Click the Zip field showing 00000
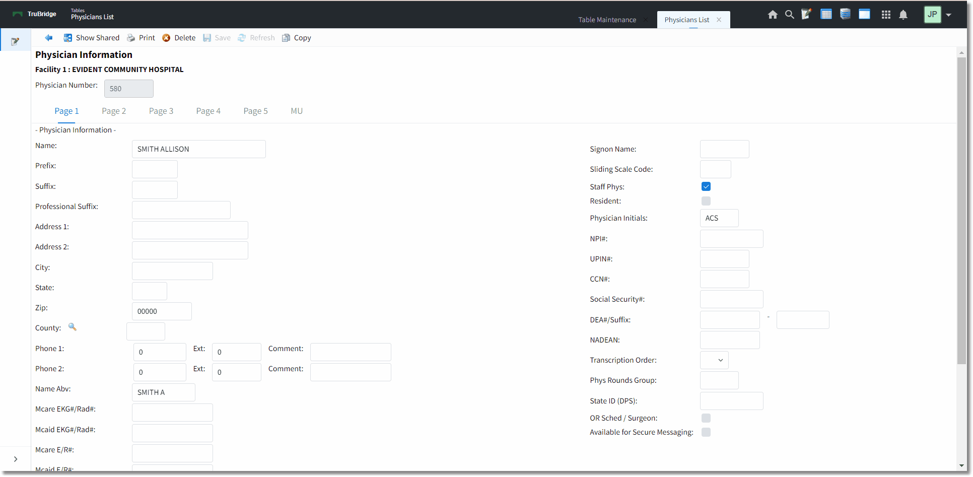Screen dimensions: 973x477 click(162, 311)
